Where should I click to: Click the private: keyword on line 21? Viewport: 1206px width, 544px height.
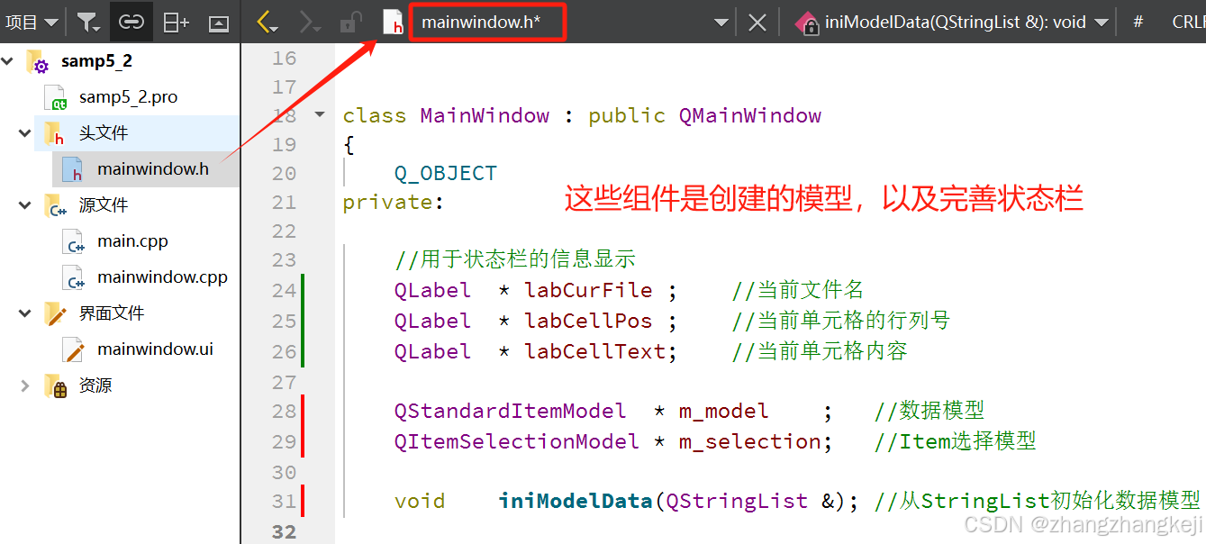393,202
